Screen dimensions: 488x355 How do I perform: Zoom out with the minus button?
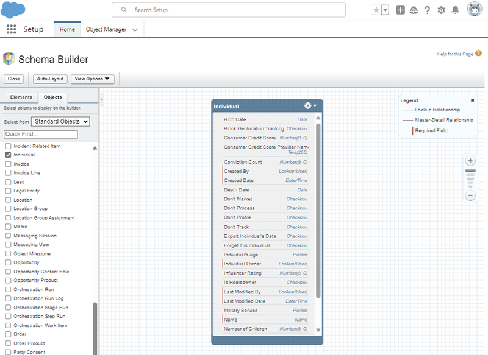point(470,195)
